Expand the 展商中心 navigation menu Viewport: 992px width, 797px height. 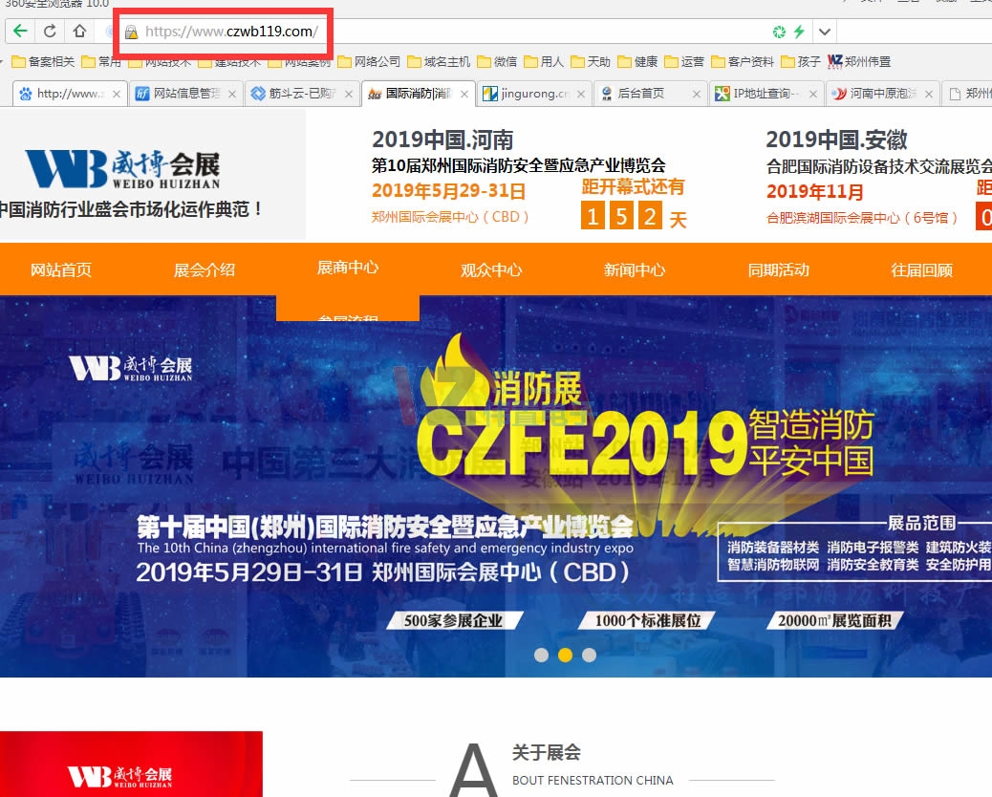(x=347, y=269)
